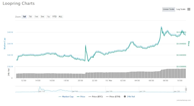Viewport: 194px width, 106px height.
Task: Click the Jul '19 navigator label
Action: coord(142,92)
